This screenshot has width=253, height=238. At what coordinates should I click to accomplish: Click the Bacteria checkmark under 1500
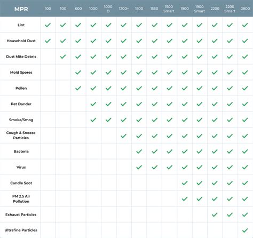[x=139, y=152]
